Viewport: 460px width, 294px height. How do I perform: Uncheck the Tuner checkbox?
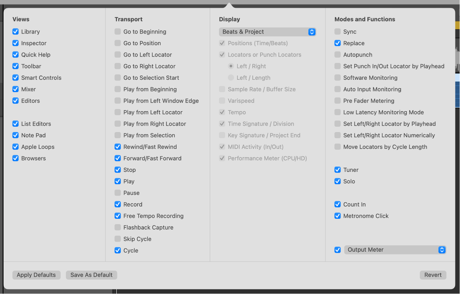(x=338, y=170)
